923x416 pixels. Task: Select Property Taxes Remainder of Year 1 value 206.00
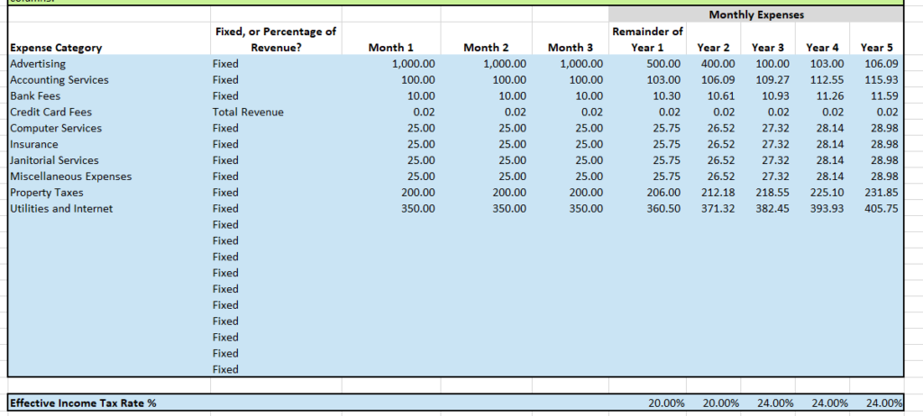coord(663,193)
